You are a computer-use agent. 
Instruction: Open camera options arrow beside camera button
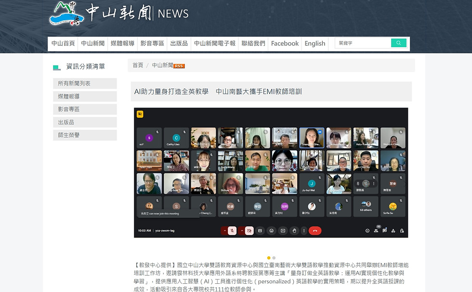click(242, 231)
